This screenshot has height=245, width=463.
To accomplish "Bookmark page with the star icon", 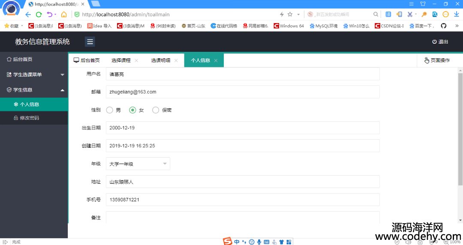I will tap(290, 14).
